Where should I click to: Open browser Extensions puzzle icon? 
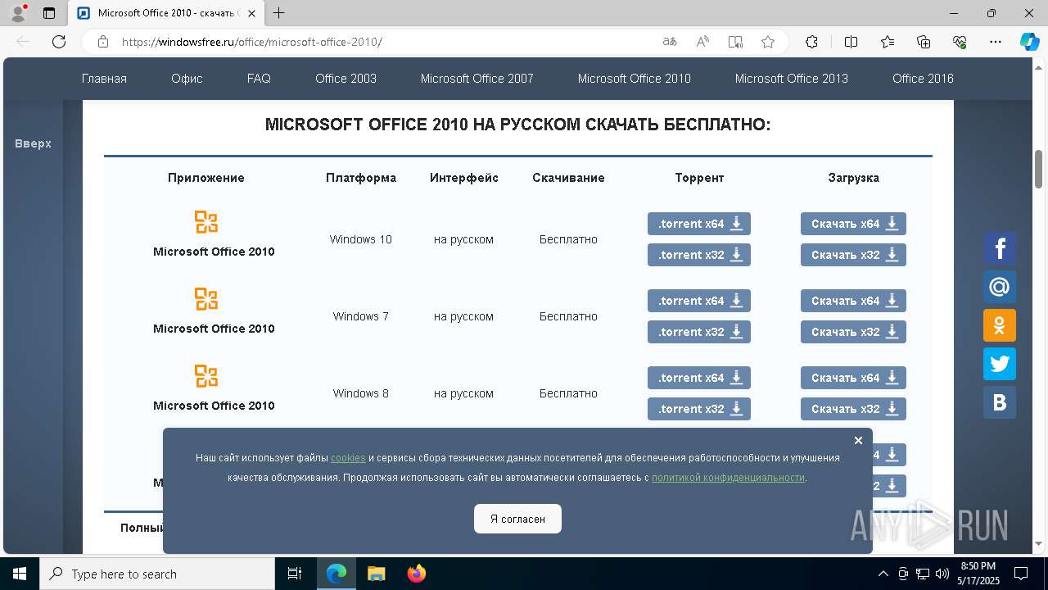click(811, 42)
